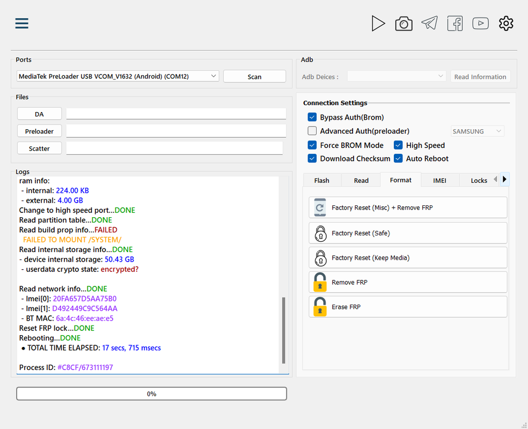Switch to the Flash tab

321,180
